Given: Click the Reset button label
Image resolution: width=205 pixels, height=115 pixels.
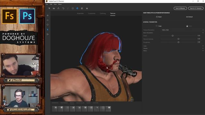Looking at the screenshot, I should coord(160,17).
